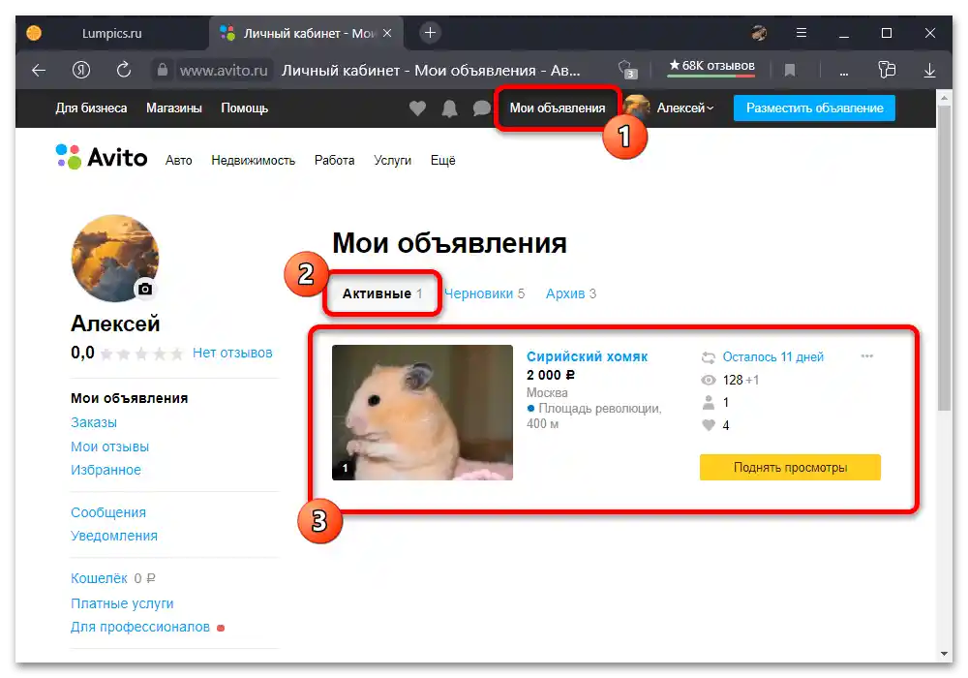Open Заказы in the sidebar
Image resolution: width=968 pixels, height=678 pixels.
click(x=93, y=422)
